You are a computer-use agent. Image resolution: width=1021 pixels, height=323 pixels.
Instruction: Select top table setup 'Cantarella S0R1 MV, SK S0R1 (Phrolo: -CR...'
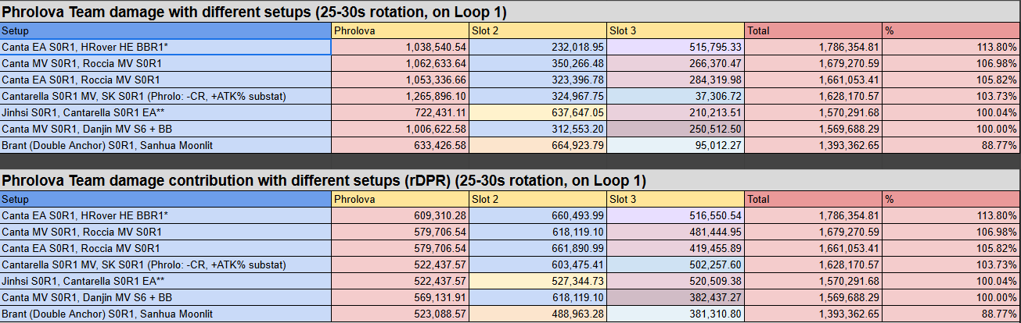click(x=166, y=97)
